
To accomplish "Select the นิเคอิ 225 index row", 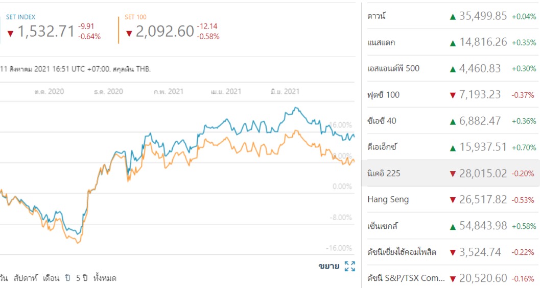I will pos(384,173).
